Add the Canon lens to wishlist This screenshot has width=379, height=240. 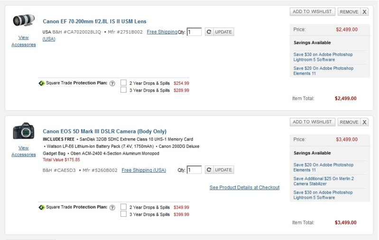point(312,11)
